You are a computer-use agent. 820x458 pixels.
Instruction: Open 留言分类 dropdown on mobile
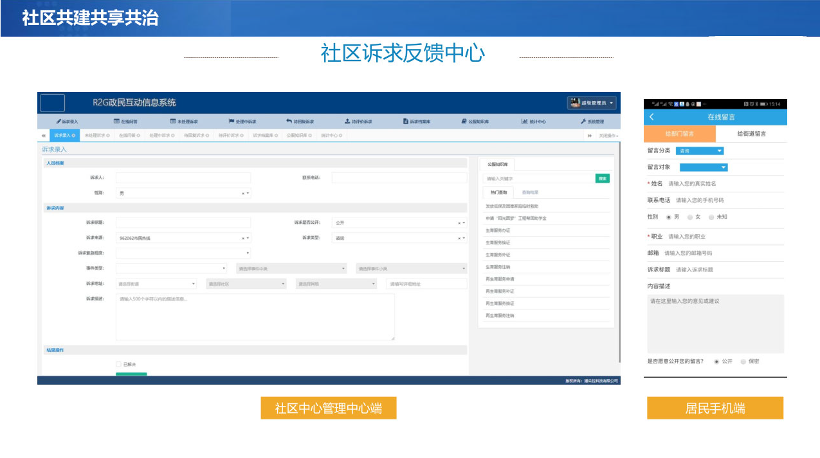(x=700, y=151)
